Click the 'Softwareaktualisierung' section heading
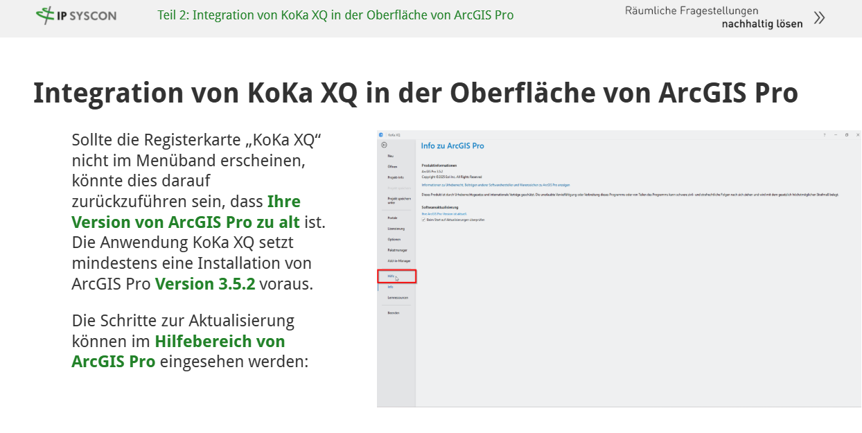The height and width of the screenshot is (433, 862). (440, 207)
